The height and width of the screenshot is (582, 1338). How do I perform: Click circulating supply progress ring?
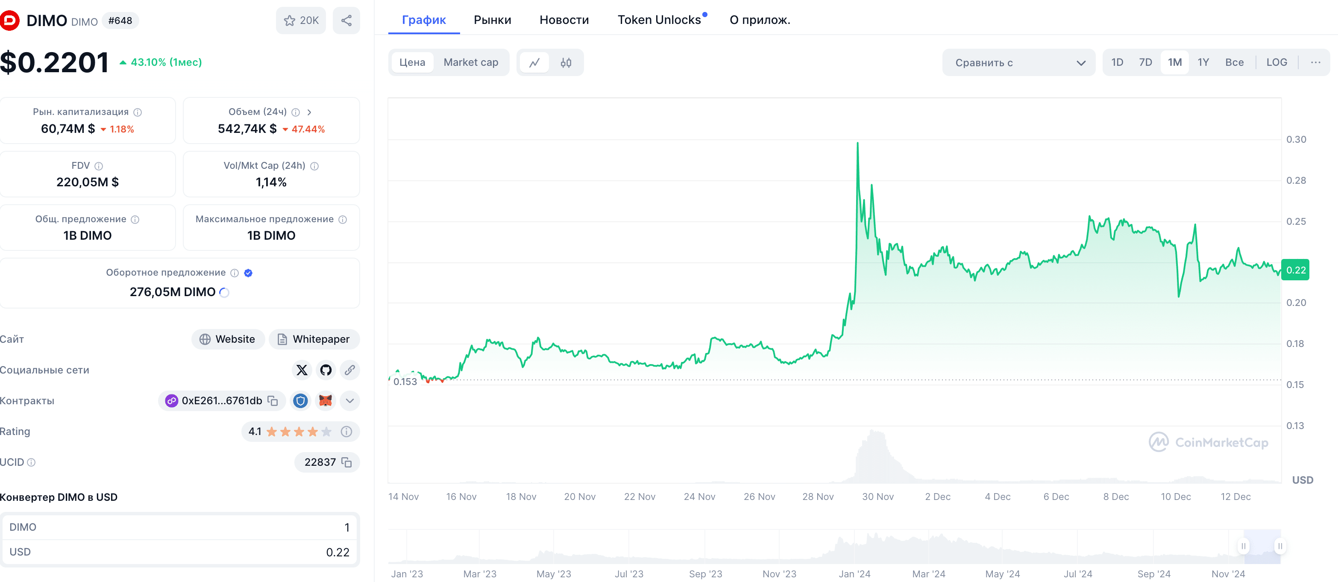pos(224,292)
